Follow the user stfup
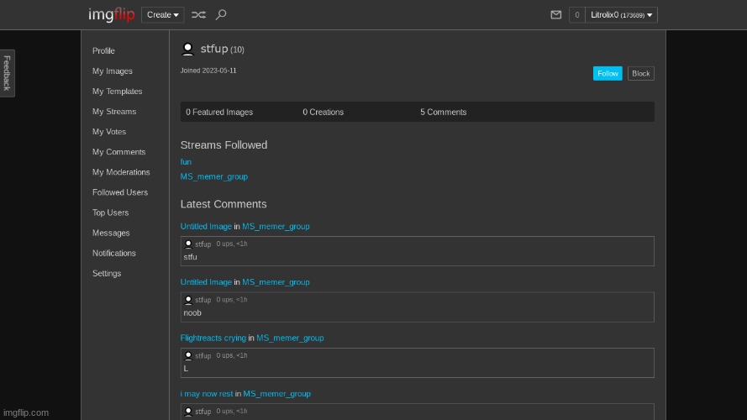 pyautogui.click(x=608, y=73)
